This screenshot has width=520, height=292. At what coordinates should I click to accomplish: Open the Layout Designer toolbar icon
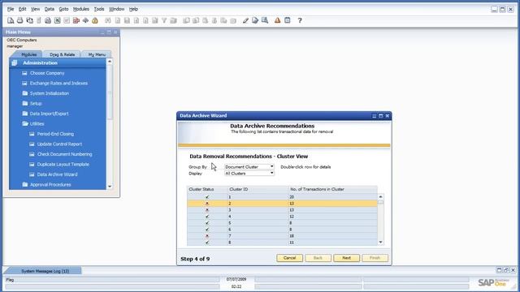tap(255, 20)
